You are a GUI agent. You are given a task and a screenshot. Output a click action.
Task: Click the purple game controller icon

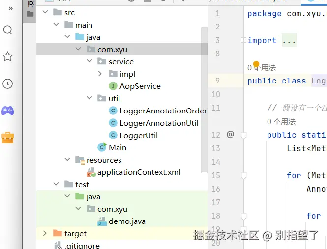tap(8, 111)
